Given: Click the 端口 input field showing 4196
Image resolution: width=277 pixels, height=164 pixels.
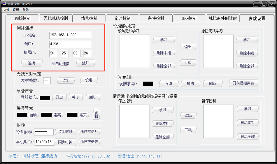Looking at the screenshot, I should tap(70, 44).
